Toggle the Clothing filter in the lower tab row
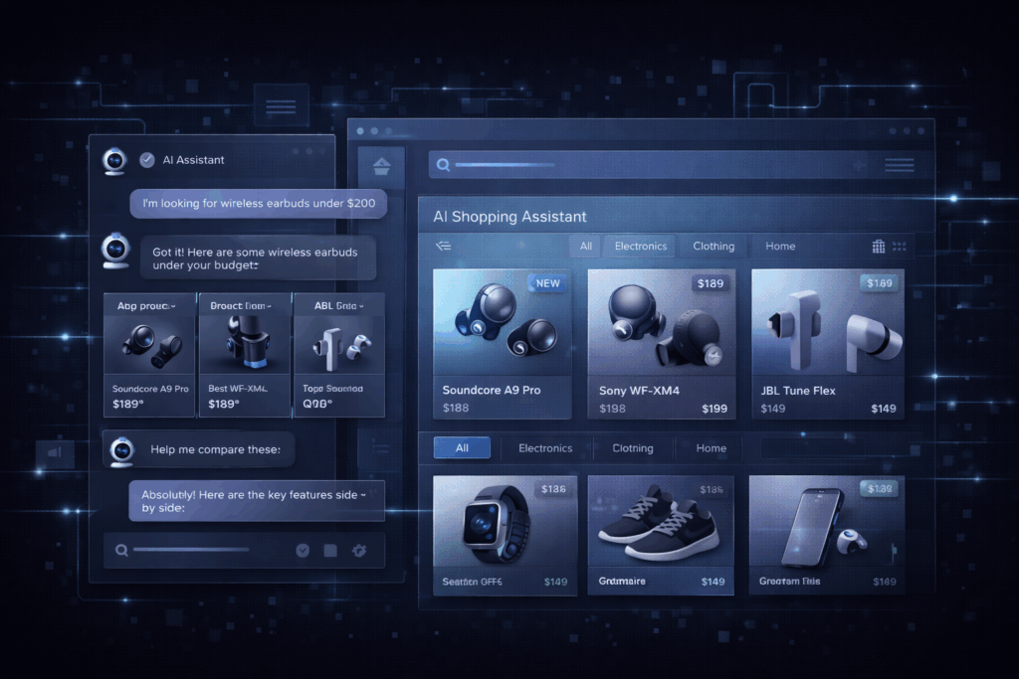 [632, 447]
